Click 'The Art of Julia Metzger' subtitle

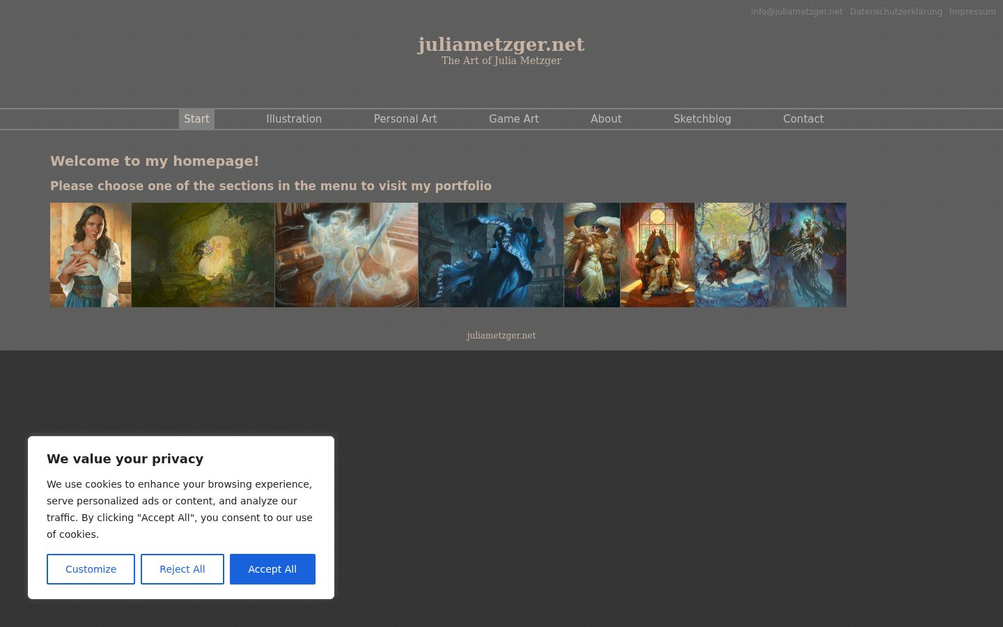(x=501, y=61)
